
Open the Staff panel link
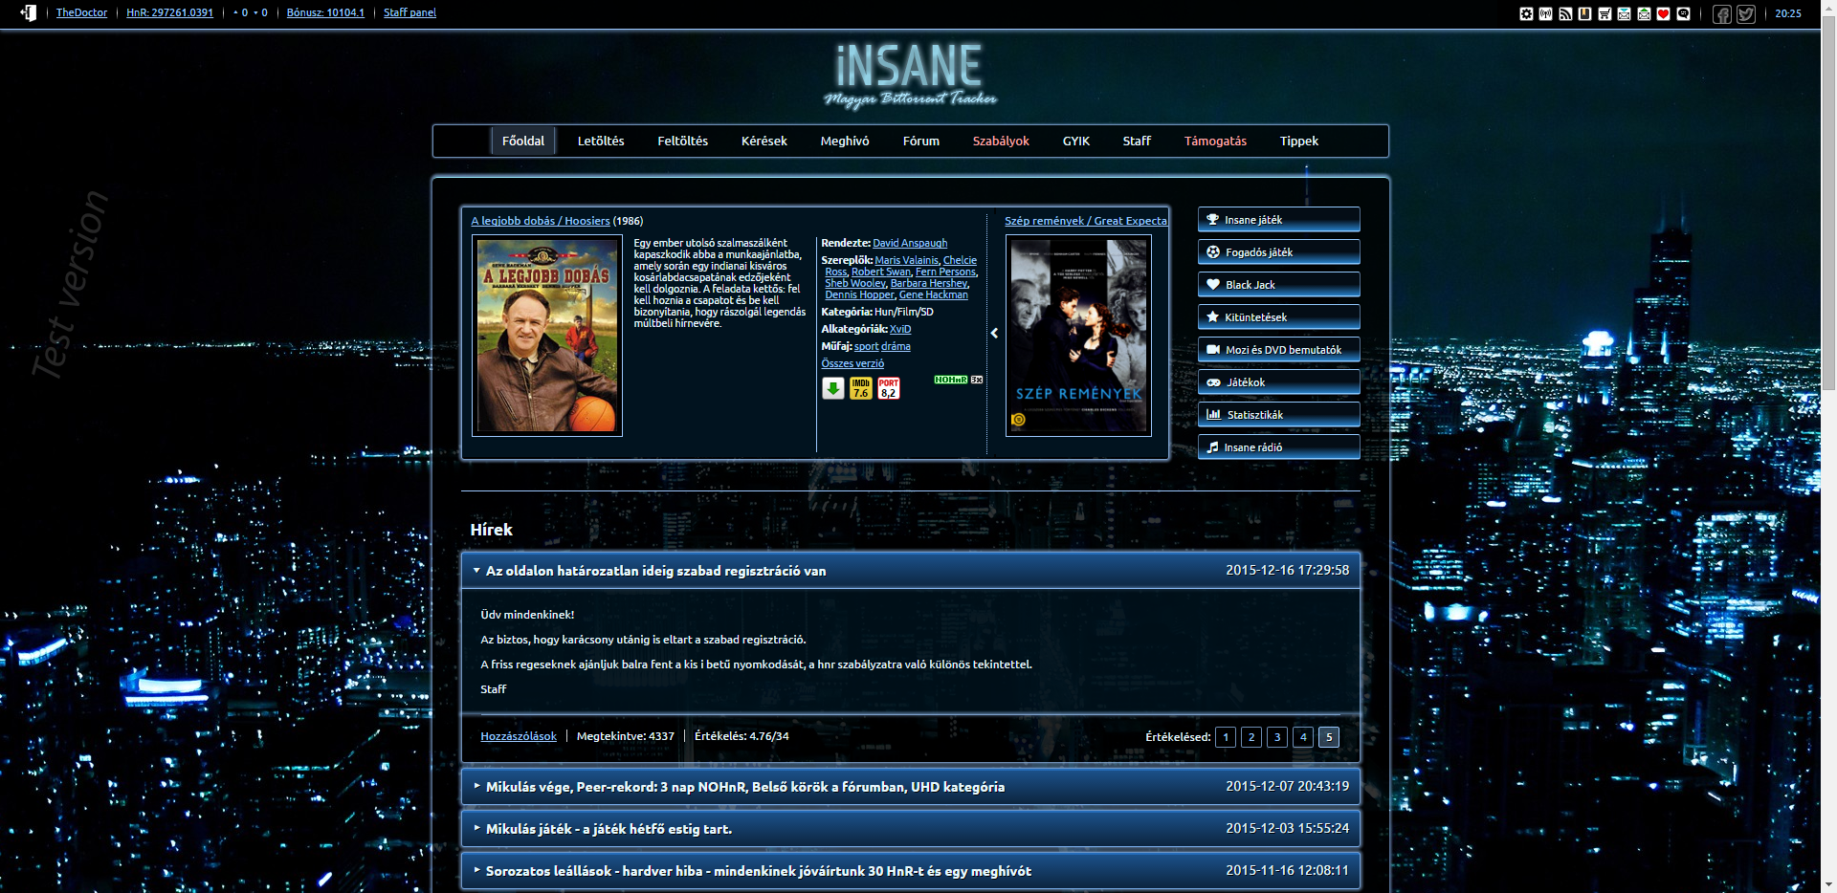(x=409, y=12)
